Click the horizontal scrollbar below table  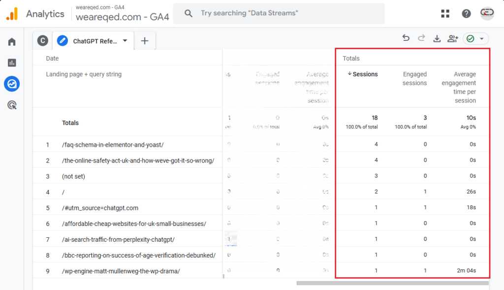click(x=392, y=283)
